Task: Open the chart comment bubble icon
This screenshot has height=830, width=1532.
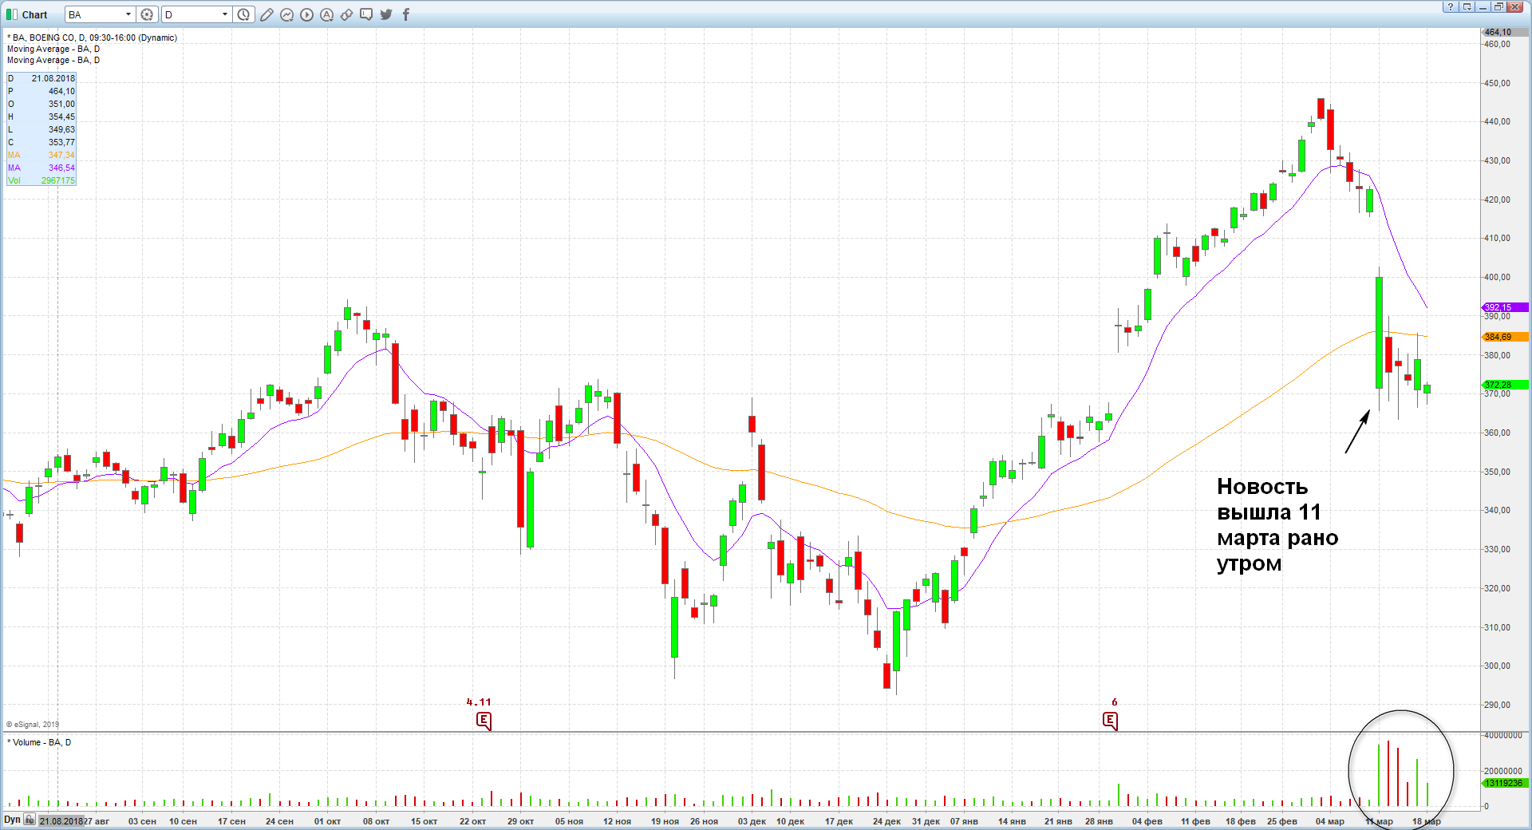Action: point(366,14)
